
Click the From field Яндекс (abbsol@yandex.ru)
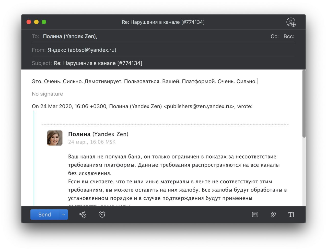point(82,50)
